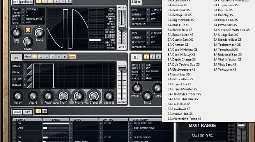Screen dimensions: 255x142
Task: Switch to the perform tab
Action: [26, 2]
